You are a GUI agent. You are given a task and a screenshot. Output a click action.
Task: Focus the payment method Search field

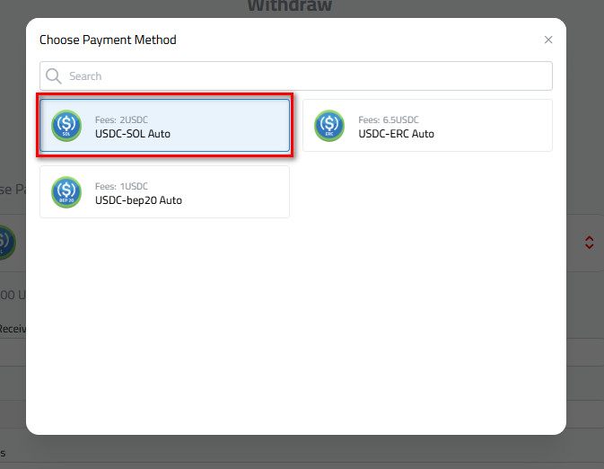click(296, 76)
